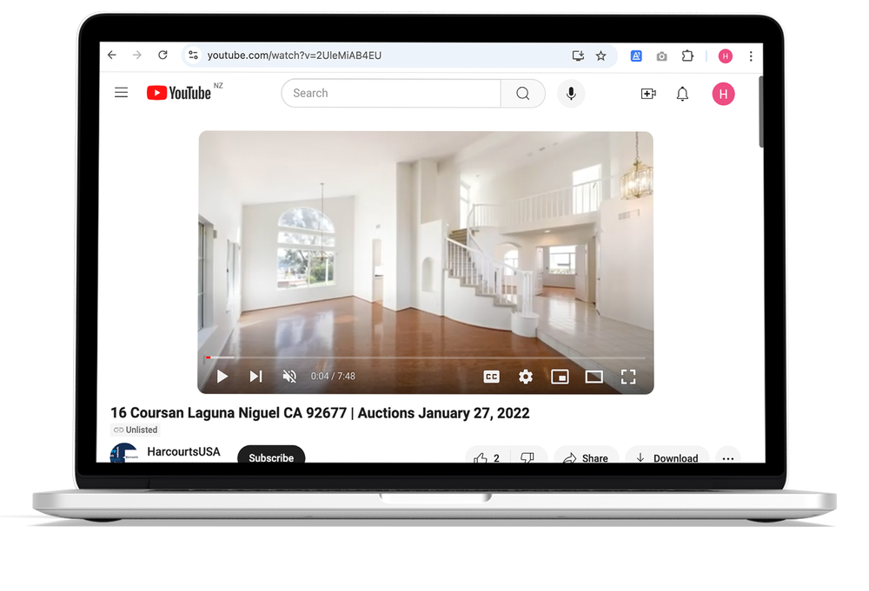Open the YouTube hamburger guide menu

(x=121, y=93)
